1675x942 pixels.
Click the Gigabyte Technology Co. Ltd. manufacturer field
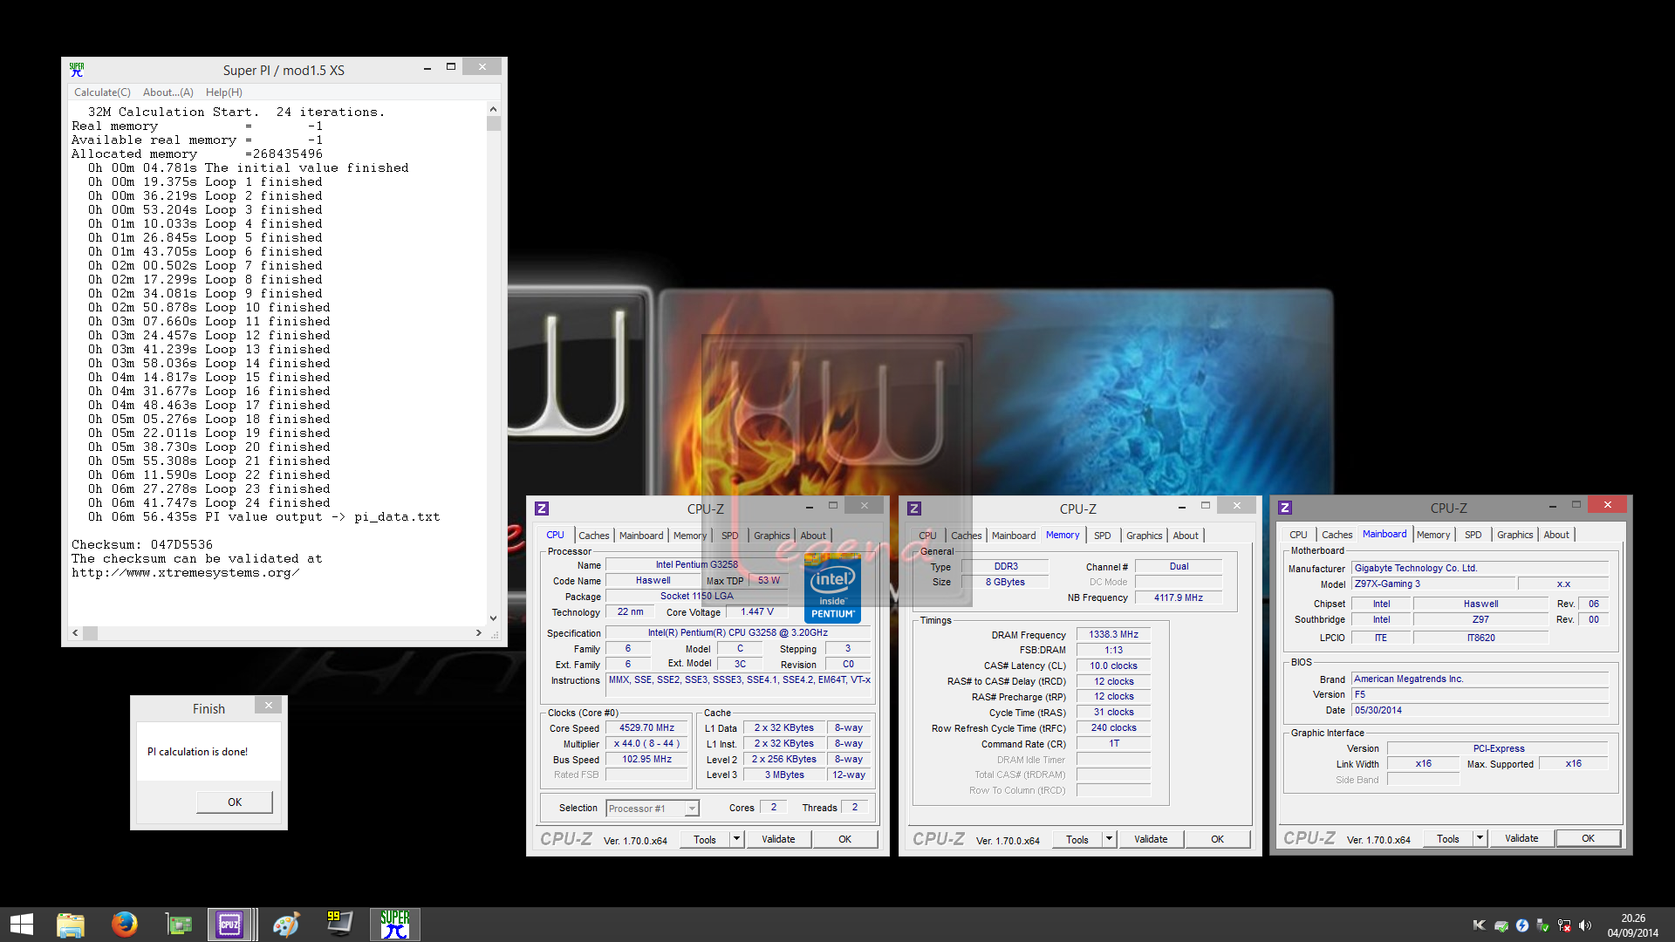click(1480, 569)
